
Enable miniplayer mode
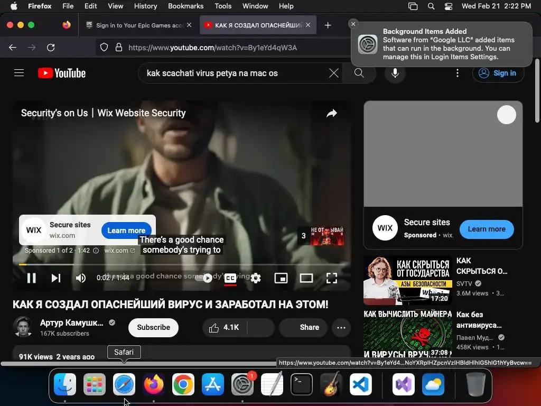click(x=281, y=278)
